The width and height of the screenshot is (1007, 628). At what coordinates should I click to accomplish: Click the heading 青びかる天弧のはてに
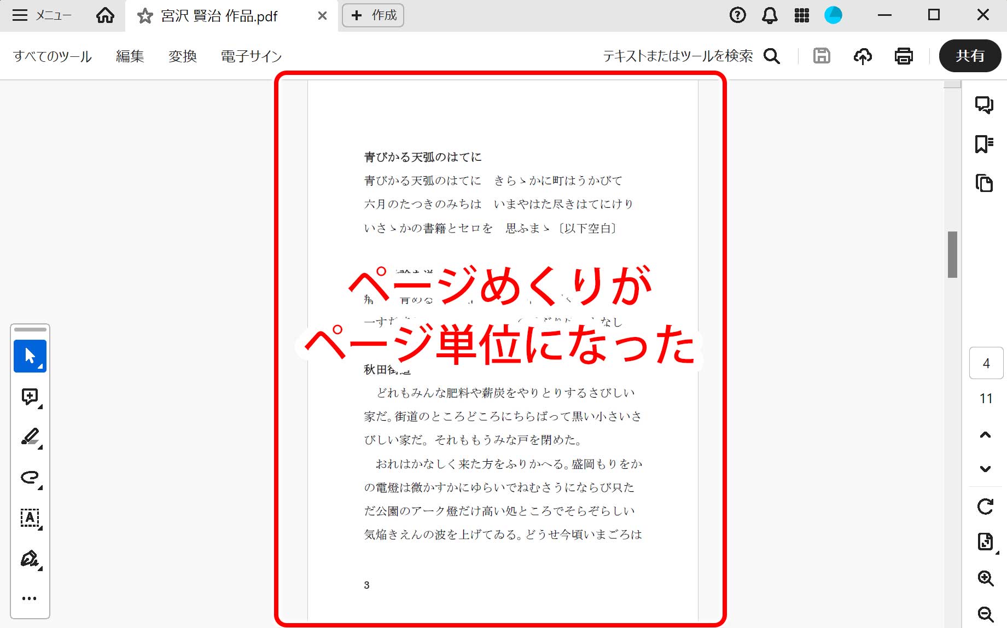(423, 157)
